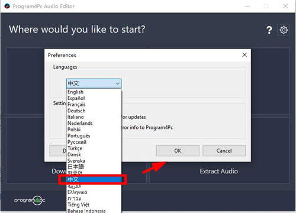The height and width of the screenshot is (213, 296).
Task: Choose Ελληνικά language option
Action: [x=94, y=192]
